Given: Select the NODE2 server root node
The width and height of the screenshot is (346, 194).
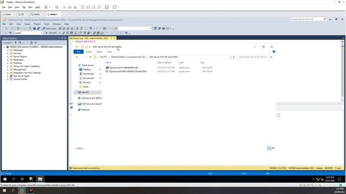Looking at the screenshot, I should coord(36,47).
